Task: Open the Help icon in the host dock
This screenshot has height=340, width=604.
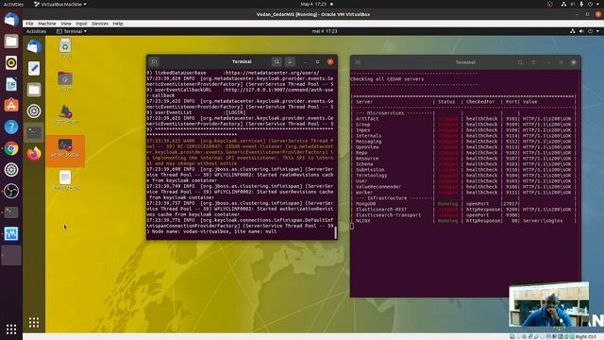Action: (x=10, y=127)
